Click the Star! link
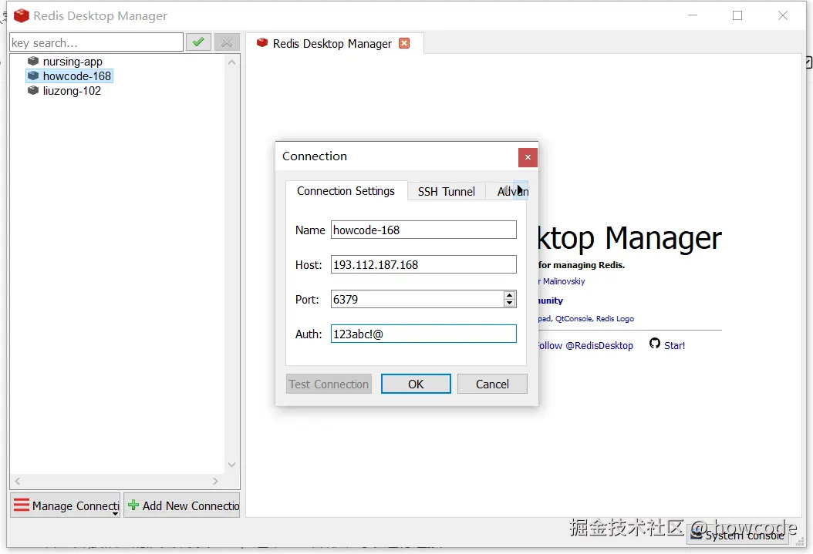This screenshot has width=813, height=554. 675,345
